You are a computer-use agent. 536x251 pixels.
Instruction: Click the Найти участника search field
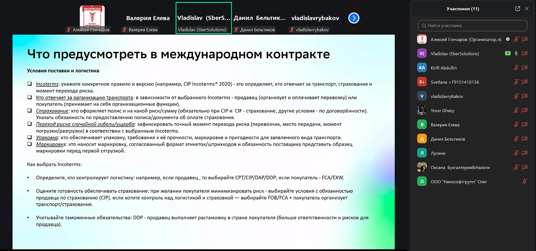point(472,25)
